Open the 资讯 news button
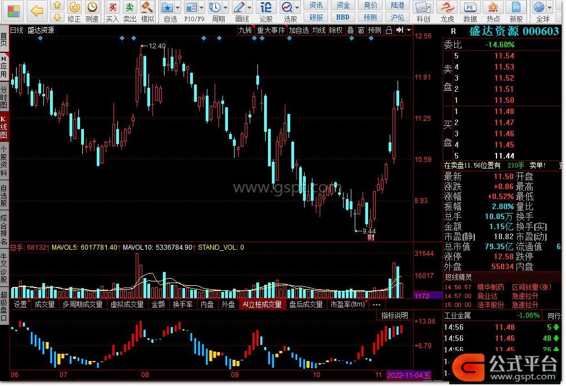This screenshot has width=566, height=386. click(x=316, y=5)
